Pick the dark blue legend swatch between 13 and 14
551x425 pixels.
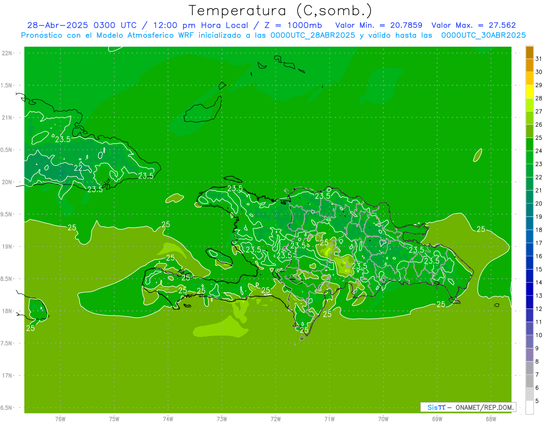pos(529,289)
